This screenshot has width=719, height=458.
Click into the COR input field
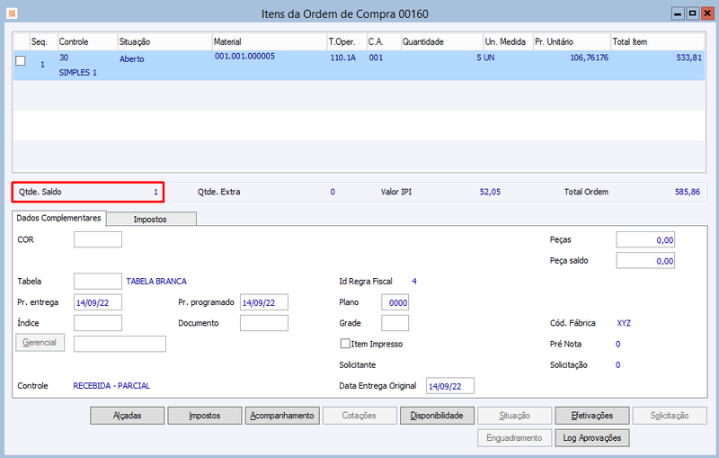[98, 239]
